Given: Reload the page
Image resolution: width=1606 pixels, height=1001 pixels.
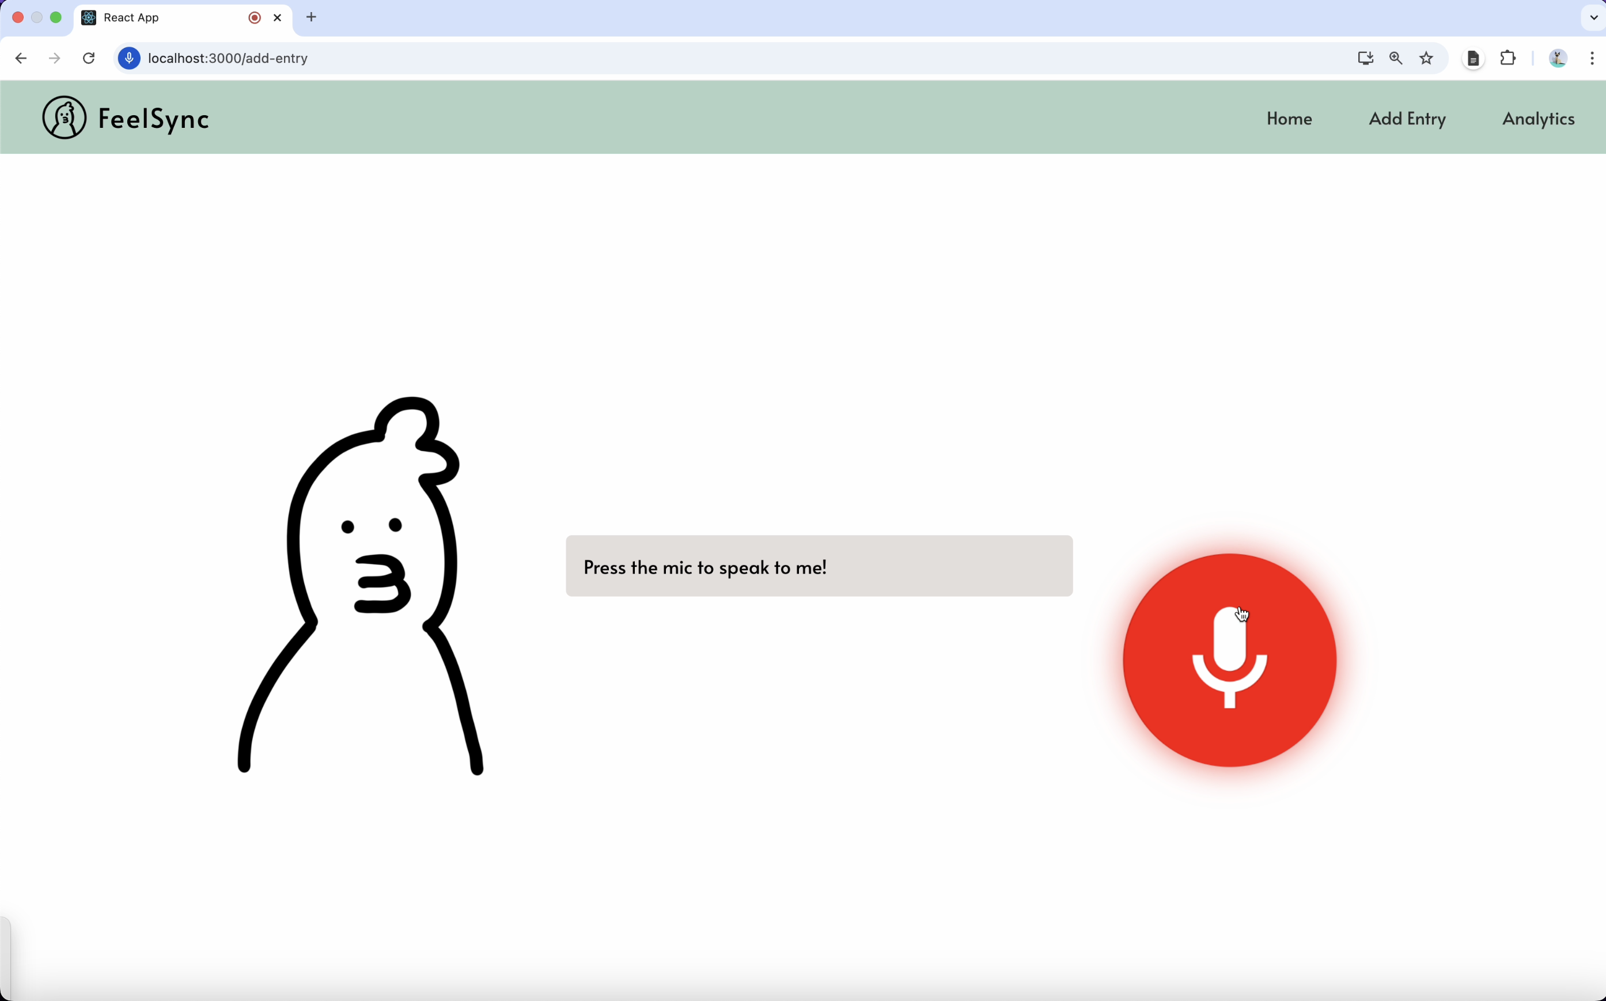Looking at the screenshot, I should point(89,58).
